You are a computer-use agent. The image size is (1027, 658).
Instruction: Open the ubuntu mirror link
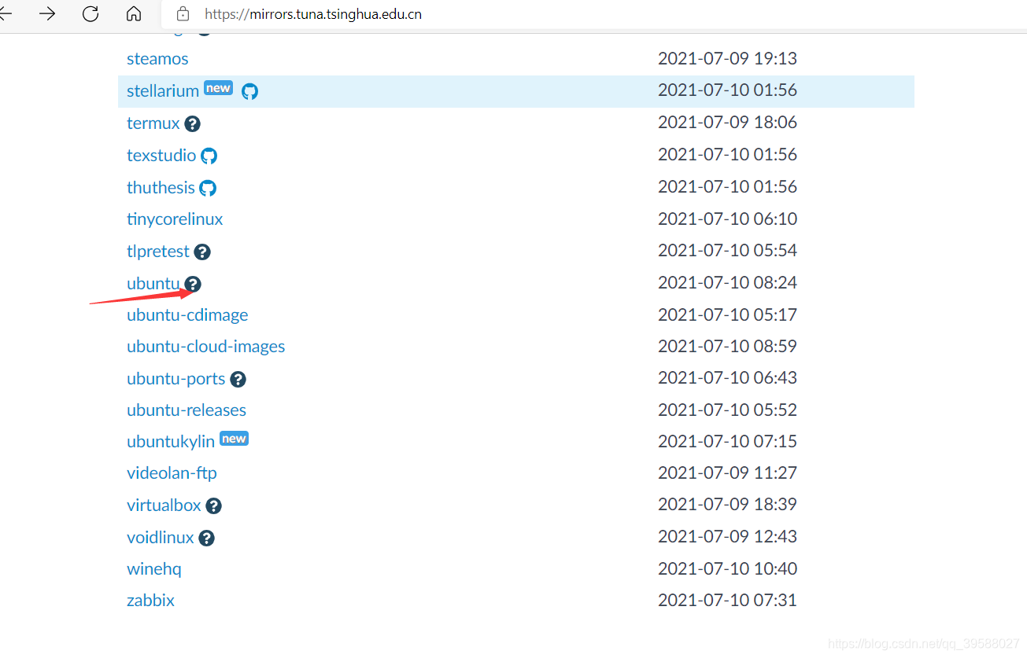click(153, 283)
